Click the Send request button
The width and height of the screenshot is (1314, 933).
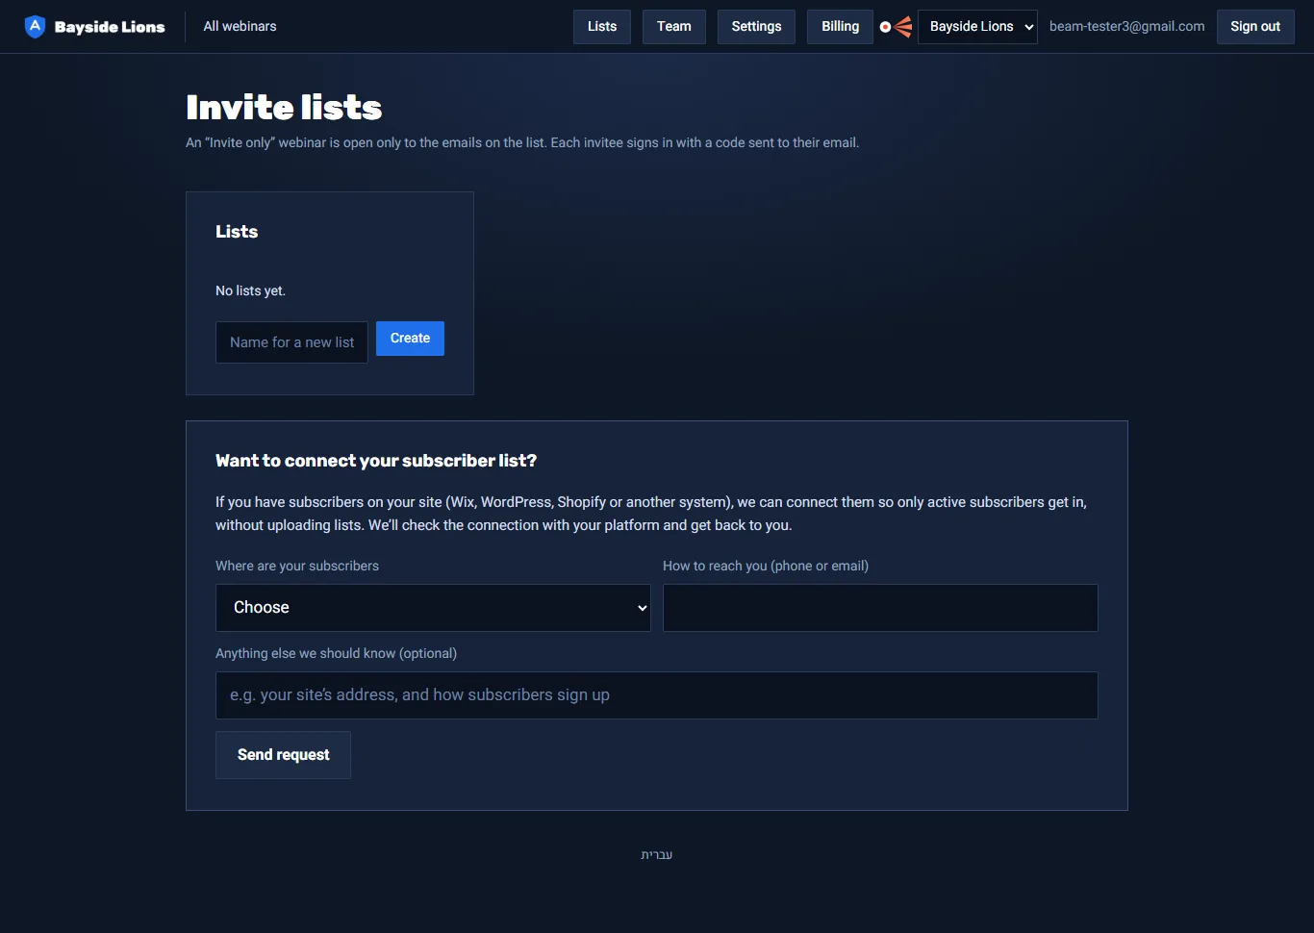tap(283, 755)
